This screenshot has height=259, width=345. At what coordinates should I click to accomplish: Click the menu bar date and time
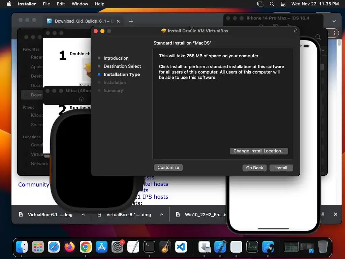pyautogui.click(x=315, y=4)
